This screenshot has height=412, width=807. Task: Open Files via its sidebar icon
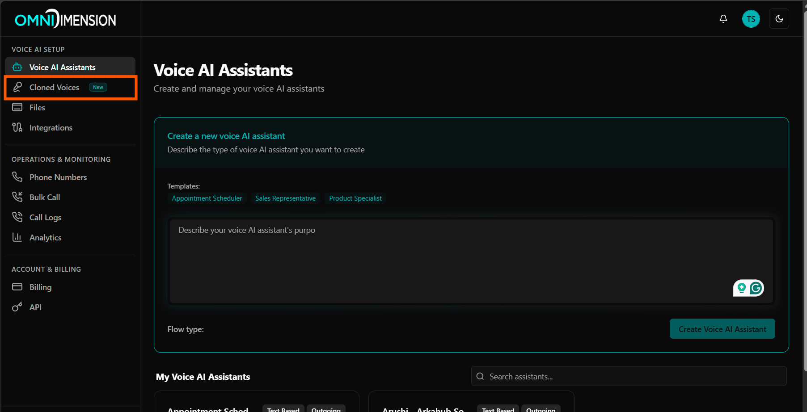point(17,107)
